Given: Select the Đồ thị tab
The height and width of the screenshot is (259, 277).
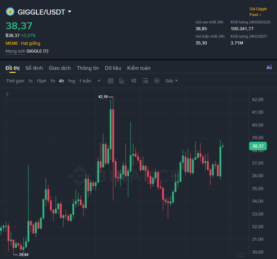Looking at the screenshot, I should tap(13, 68).
